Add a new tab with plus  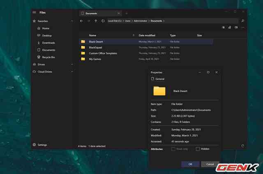(127, 13)
